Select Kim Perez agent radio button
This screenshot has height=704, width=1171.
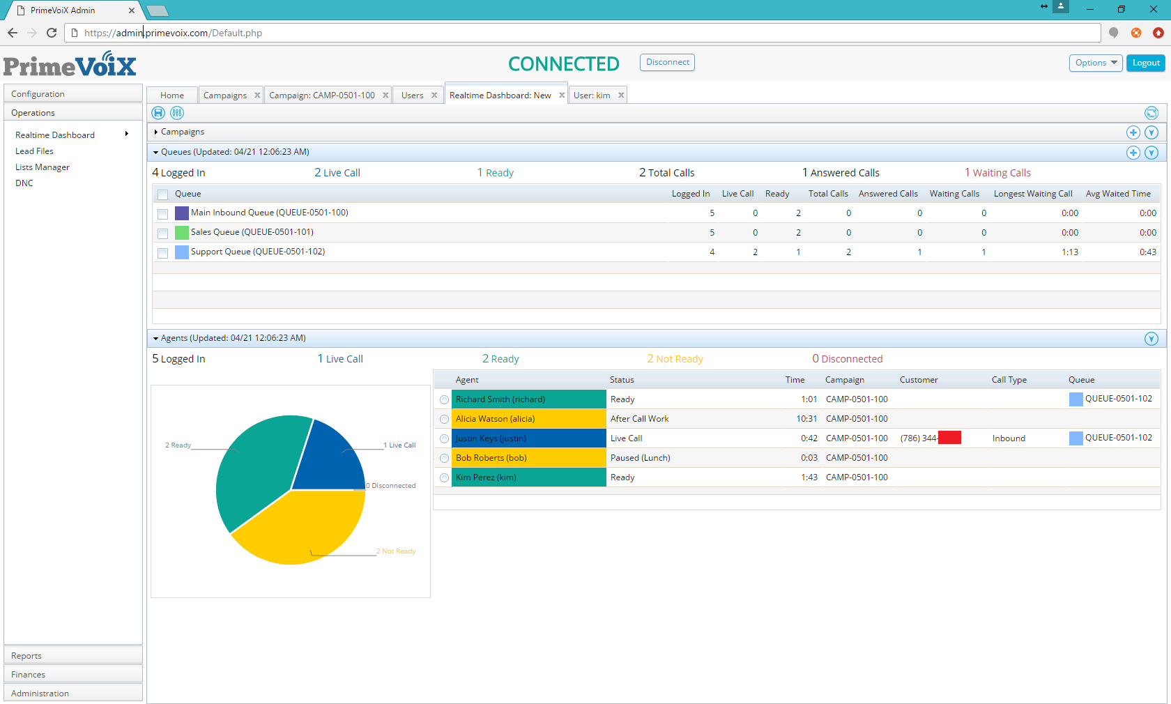(x=444, y=478)
